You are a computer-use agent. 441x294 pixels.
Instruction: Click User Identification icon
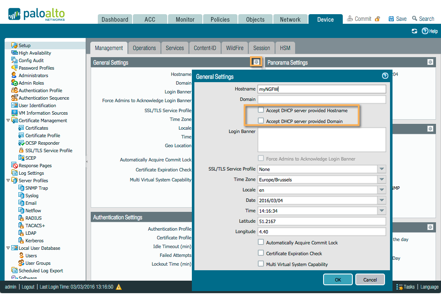click(x=14, y=105)
